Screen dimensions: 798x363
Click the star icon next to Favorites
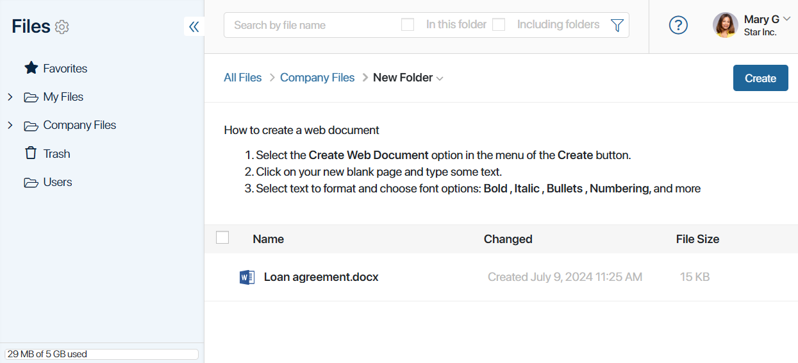[31, 68]
